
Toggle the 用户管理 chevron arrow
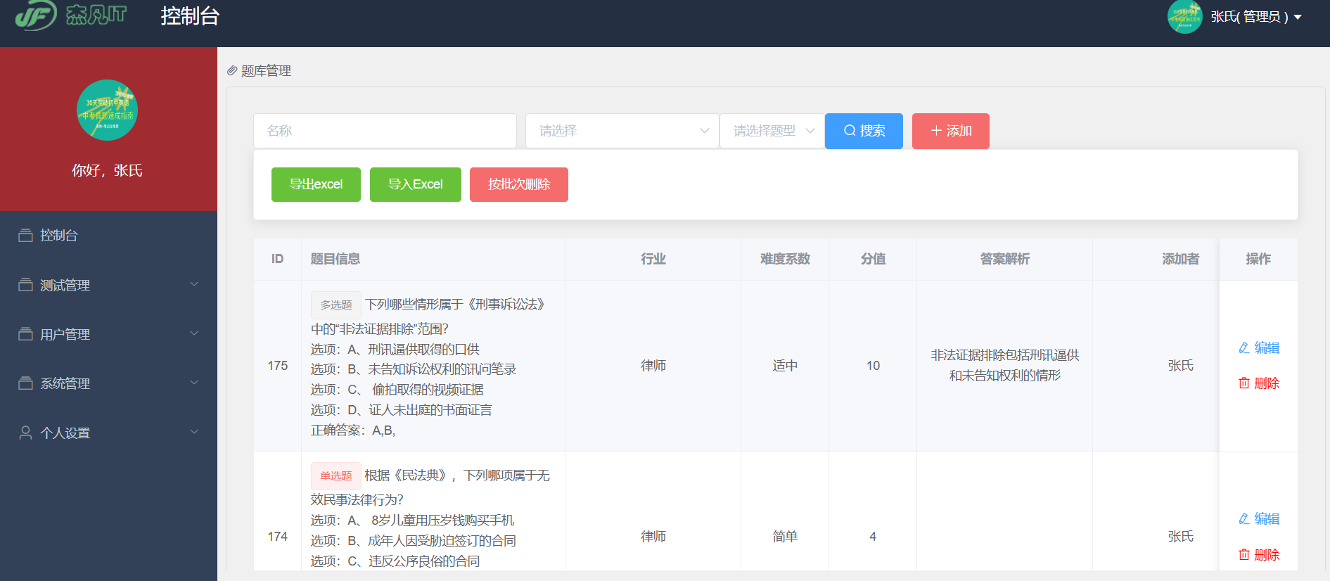point(194,333)
